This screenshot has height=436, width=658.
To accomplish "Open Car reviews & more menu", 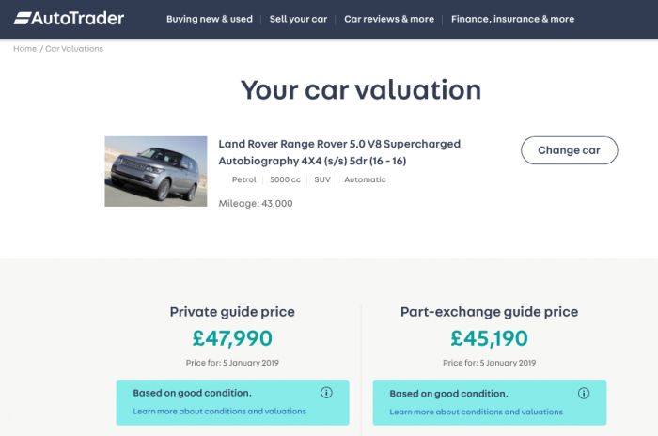I will [389, 19].
